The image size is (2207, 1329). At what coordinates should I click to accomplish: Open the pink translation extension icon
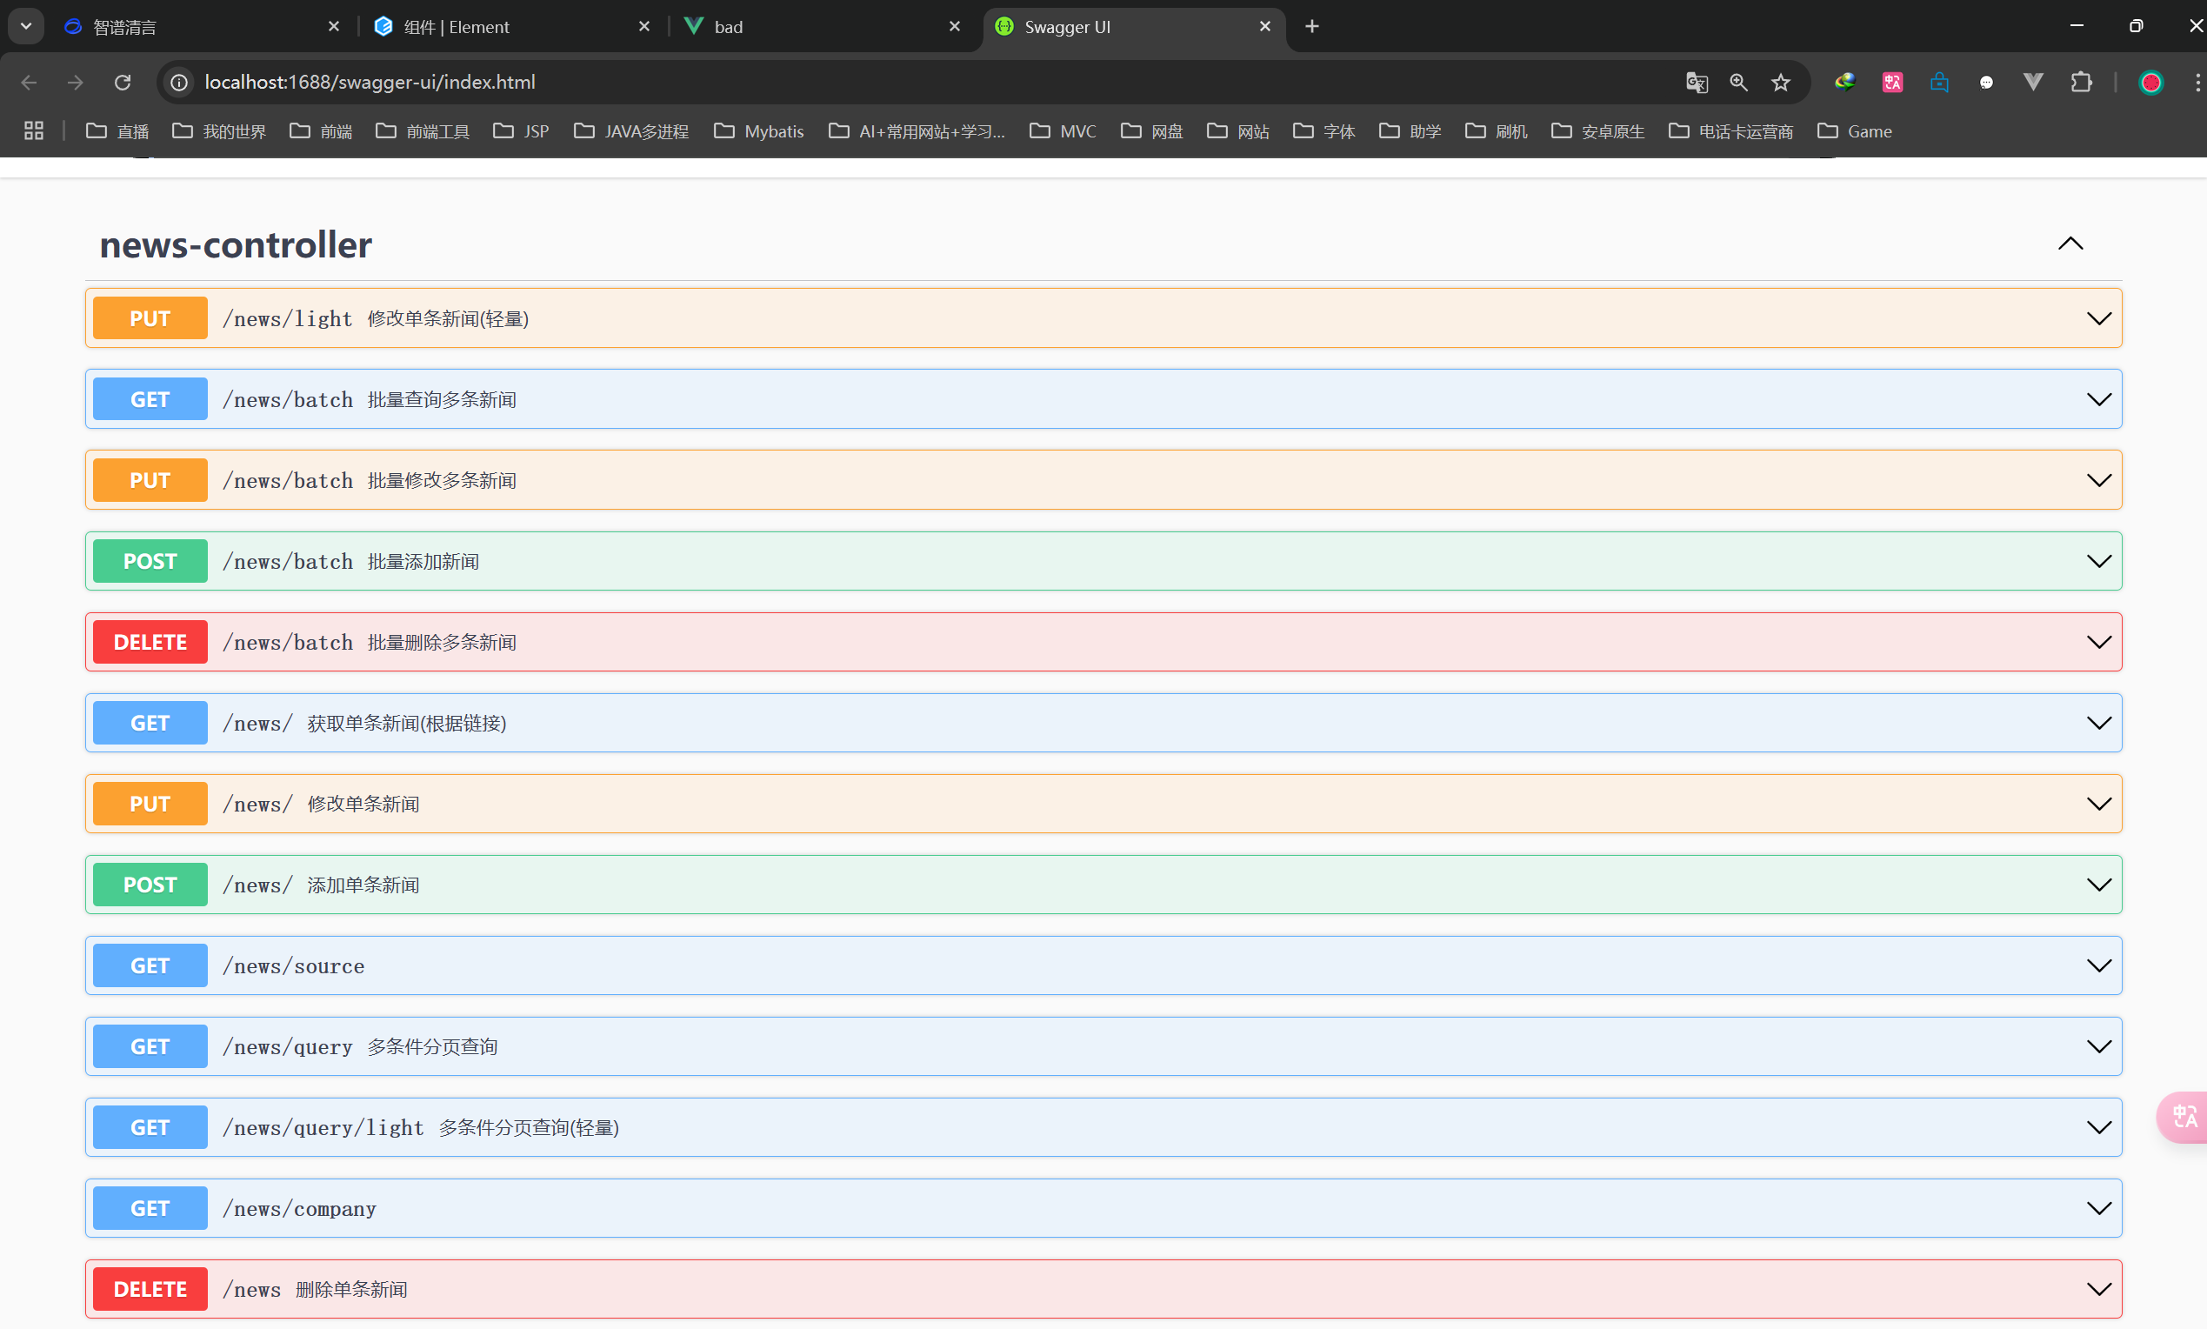click(1892, 83)
